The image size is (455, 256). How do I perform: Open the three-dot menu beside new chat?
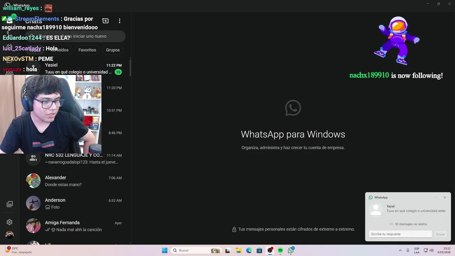pyautogui.click(x=119, y=21)
